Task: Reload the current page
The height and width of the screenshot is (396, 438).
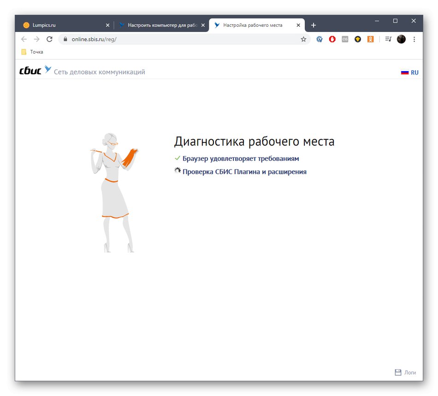Action: (49, 39)
